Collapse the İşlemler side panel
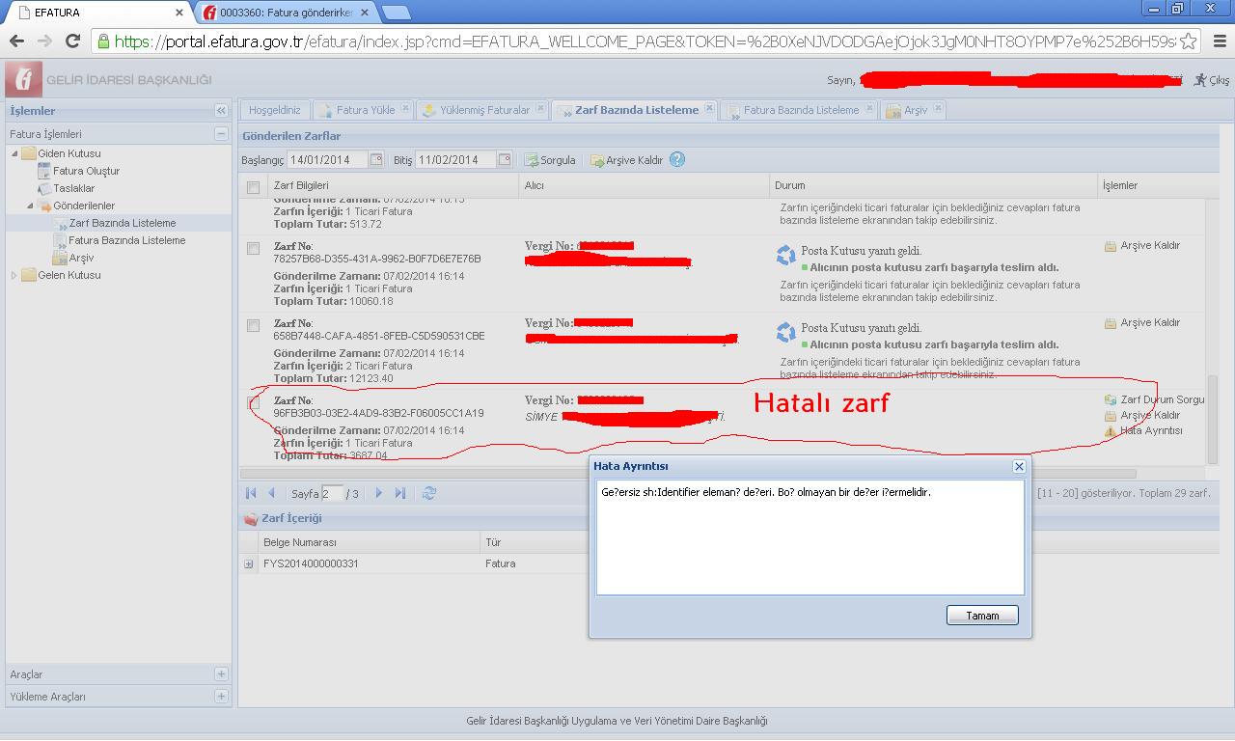Viewport: 1235px width, 741px height. tap(221, 111)
